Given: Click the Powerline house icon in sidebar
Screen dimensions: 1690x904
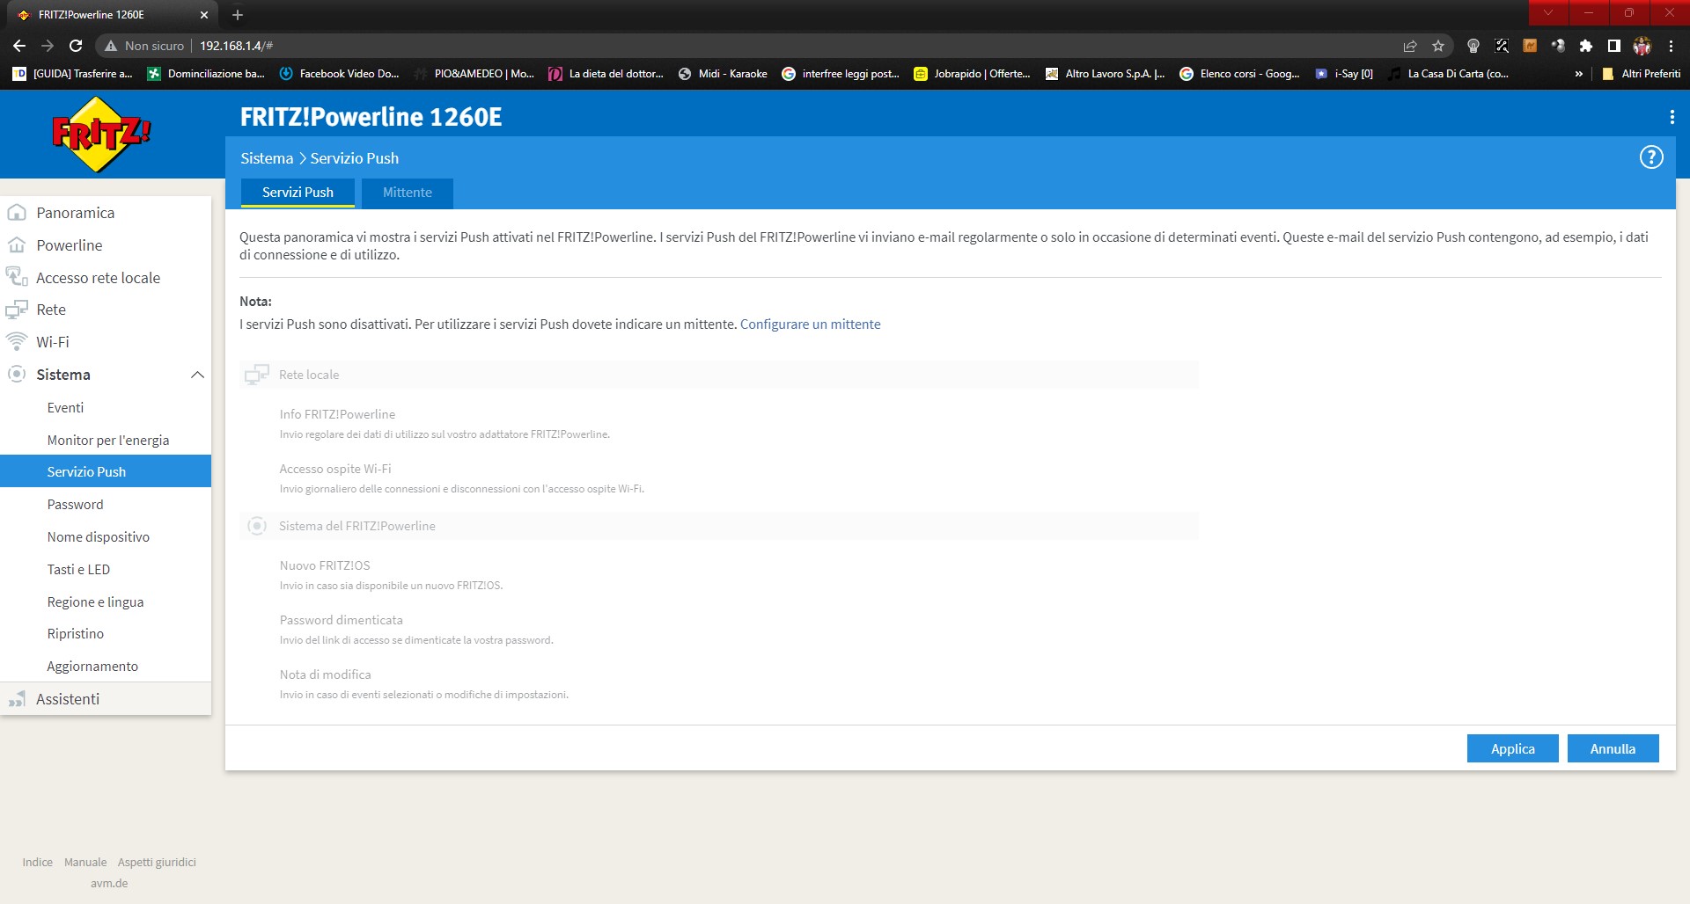Looking at the screenshot, I should [17, 245].
